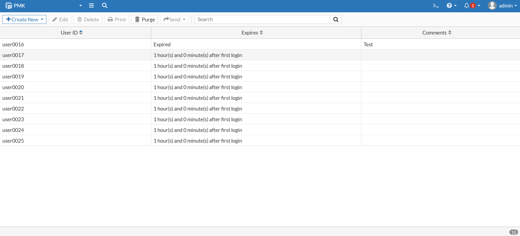The height and width of the screenshot is (236, 520).
Task: Open the hamburger menu icon
Action: pyautogui.click(x=91, y=5)
